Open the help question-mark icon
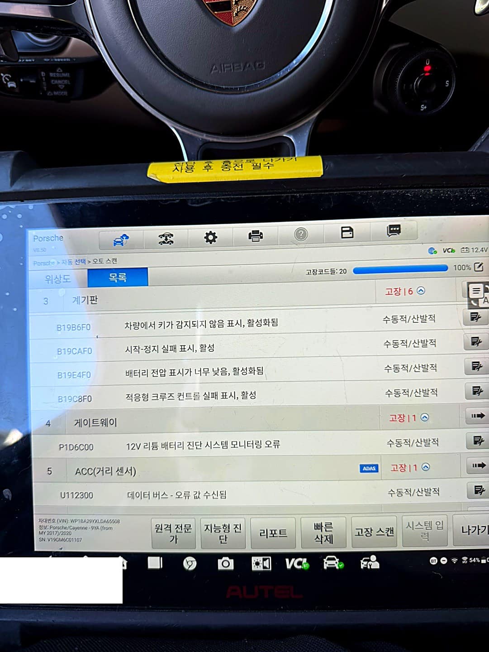This screenshot has height=652, width=489. pyautogui.click(x=301, y=234)
